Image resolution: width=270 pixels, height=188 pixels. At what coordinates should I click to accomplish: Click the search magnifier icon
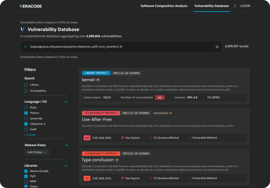click(25, 47)
